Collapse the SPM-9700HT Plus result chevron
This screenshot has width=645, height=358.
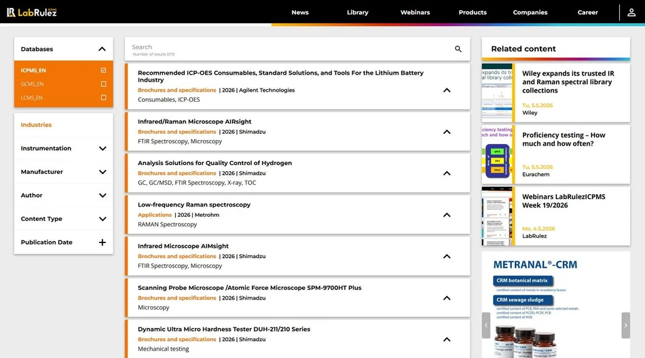coord(447,298)
